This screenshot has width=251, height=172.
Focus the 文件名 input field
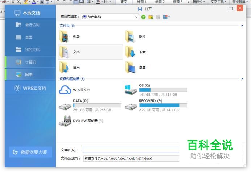pos(131,150)
